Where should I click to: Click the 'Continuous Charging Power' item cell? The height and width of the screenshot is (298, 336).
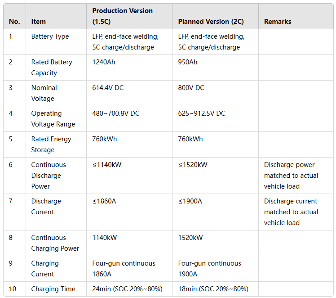coord(56,243)
